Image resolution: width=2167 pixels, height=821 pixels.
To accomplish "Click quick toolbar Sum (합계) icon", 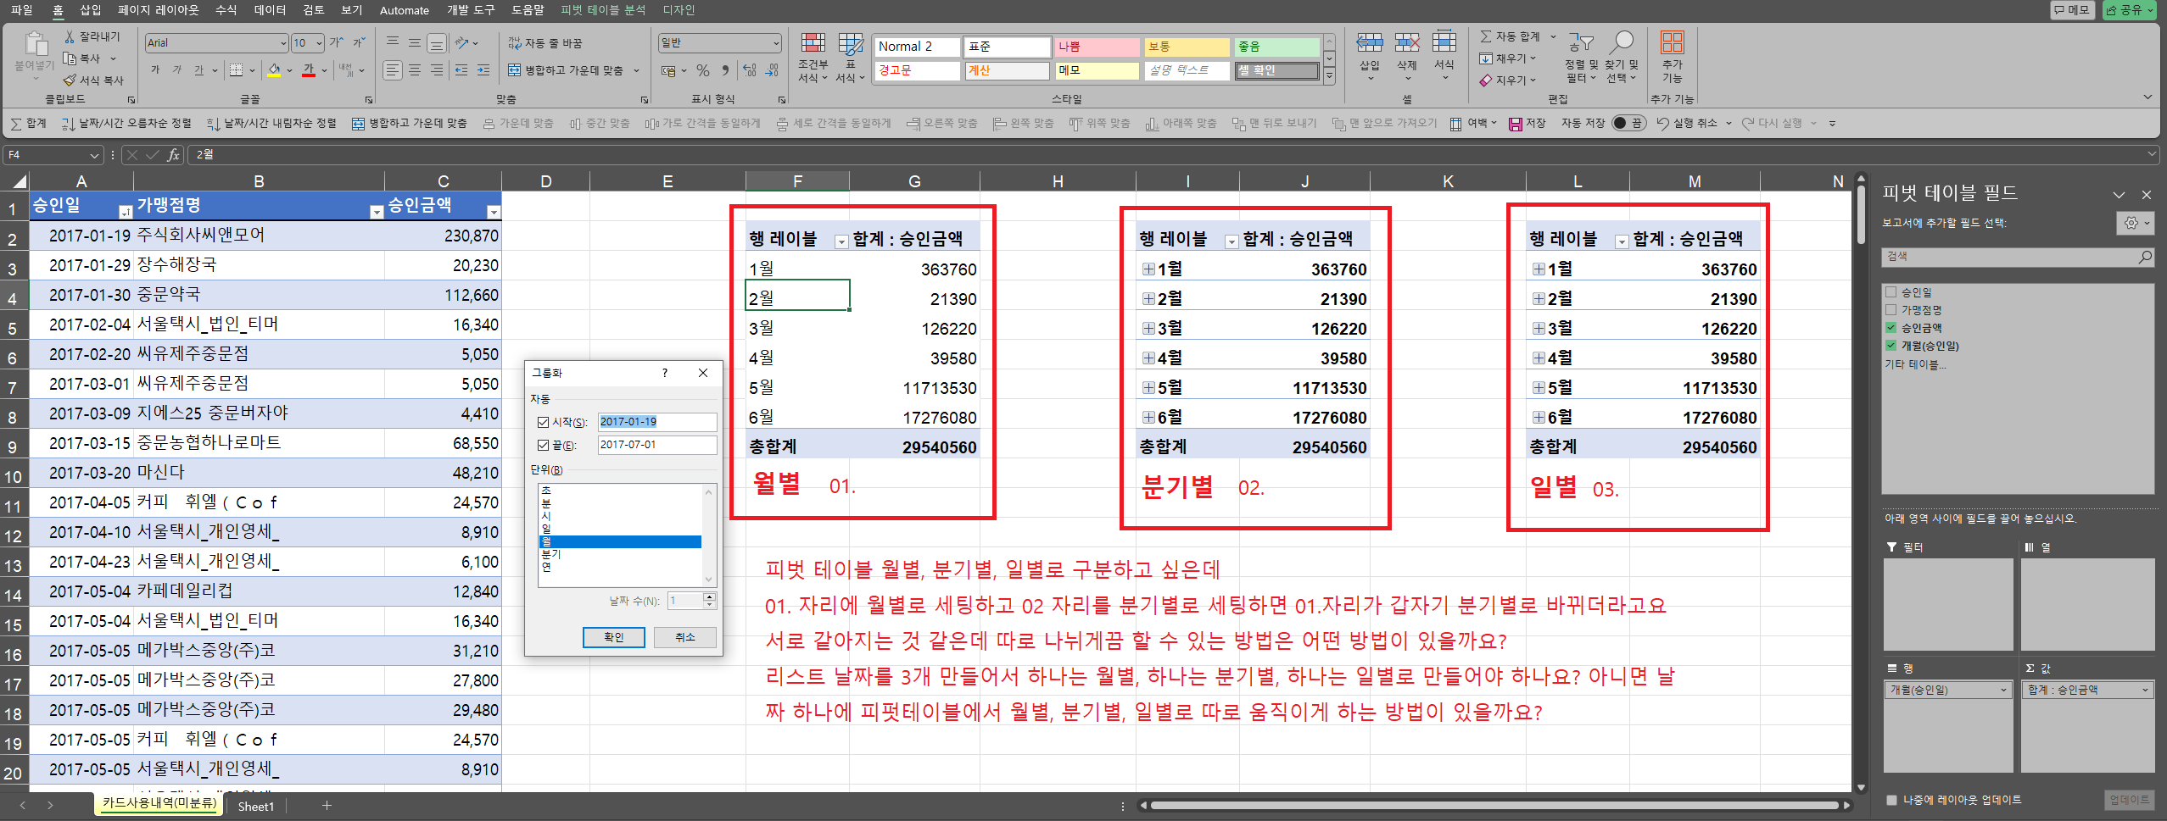I will click(x=16, y=124).
